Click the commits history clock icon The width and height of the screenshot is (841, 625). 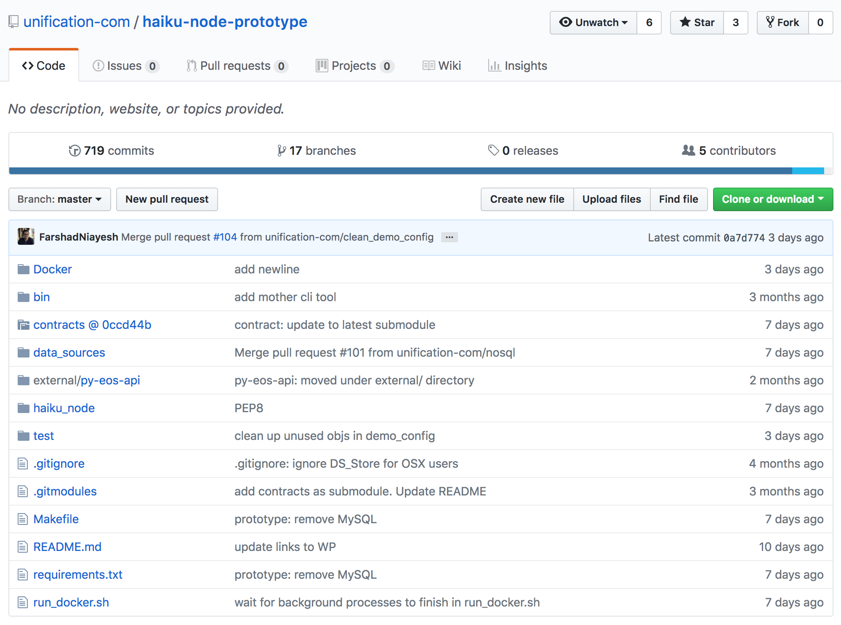pos(75,151)
